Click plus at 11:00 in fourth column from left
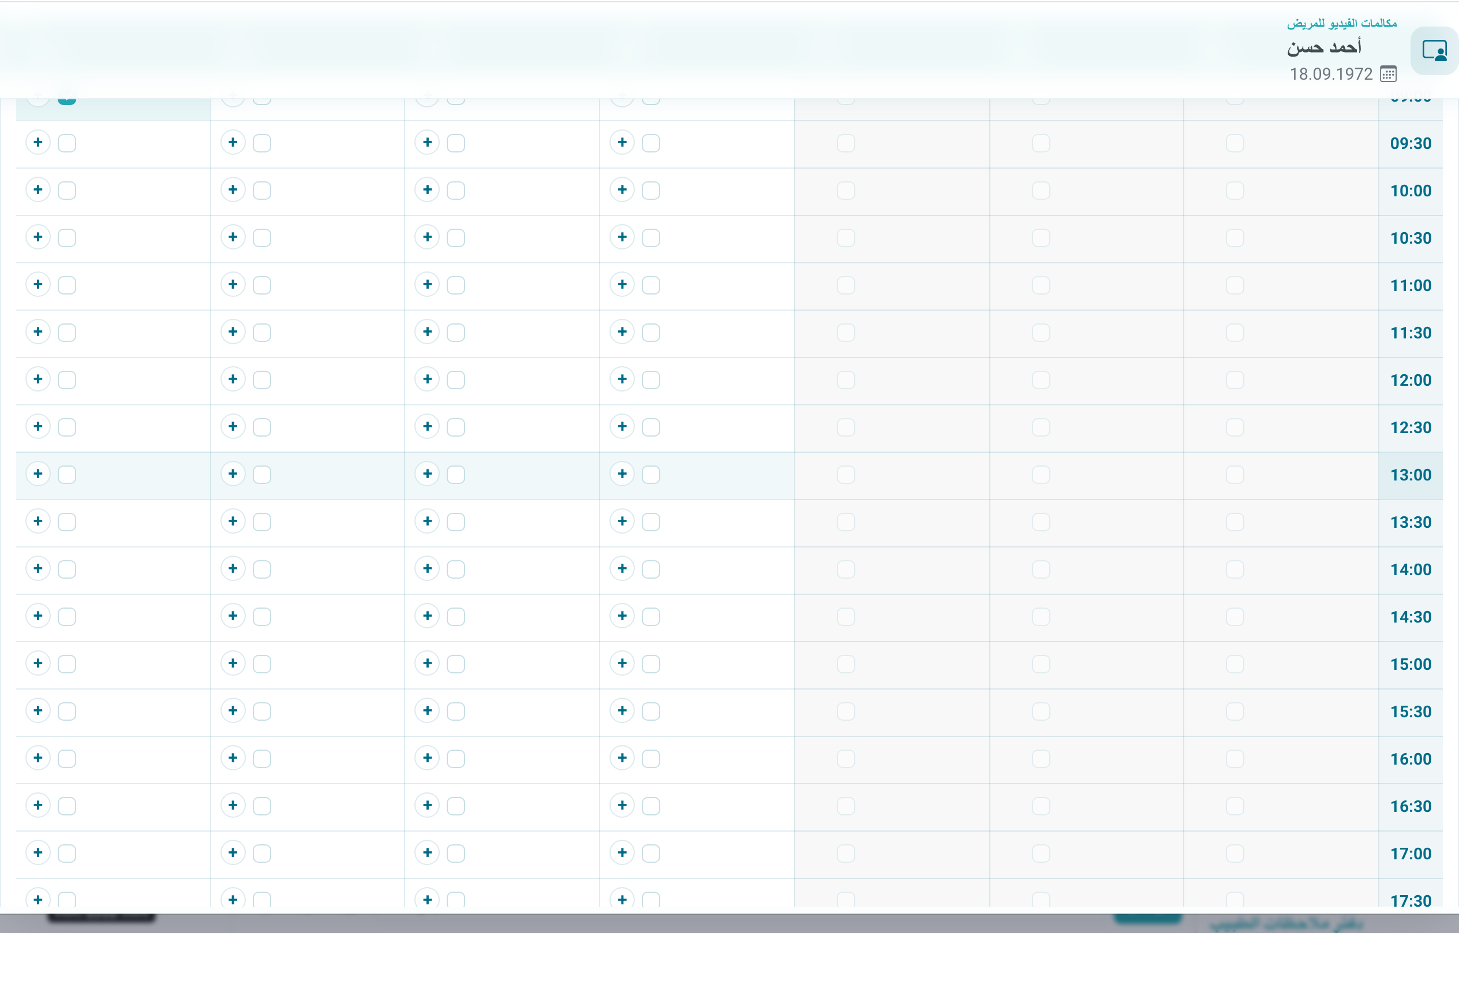This screenshot has height=991, width=1459. [622, 285]
